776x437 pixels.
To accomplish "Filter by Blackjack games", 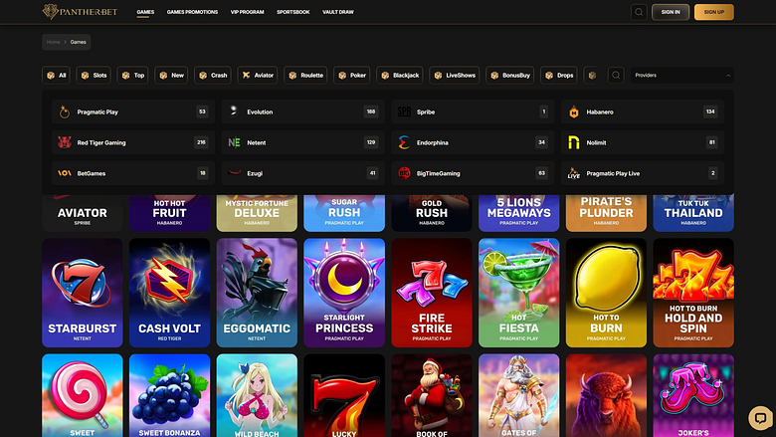I will pos(399,76).
